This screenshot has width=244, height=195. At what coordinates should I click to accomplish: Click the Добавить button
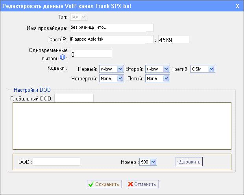189,162
